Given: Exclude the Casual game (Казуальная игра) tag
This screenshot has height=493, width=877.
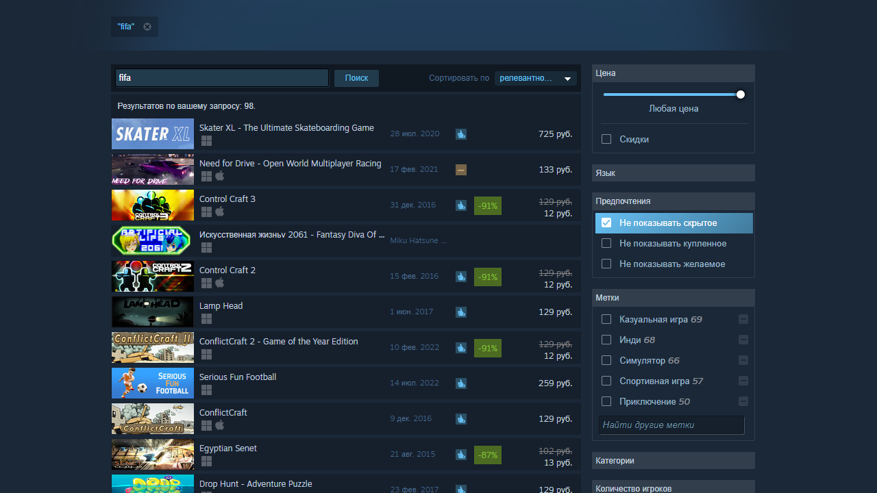Looking at the screenshot, I should [743, 319].
